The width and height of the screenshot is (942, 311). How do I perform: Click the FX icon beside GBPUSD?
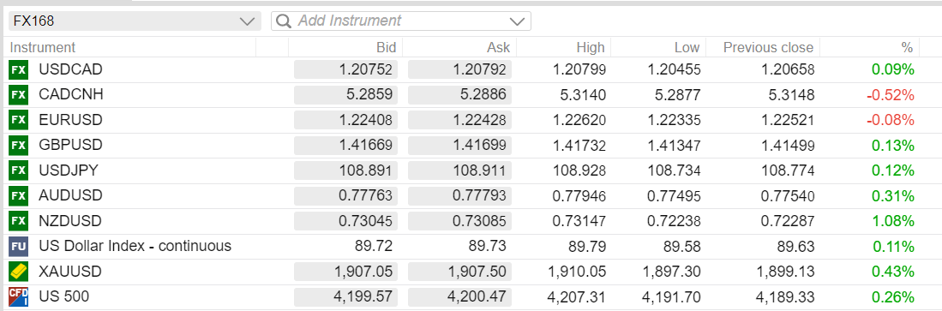(18, 146)
